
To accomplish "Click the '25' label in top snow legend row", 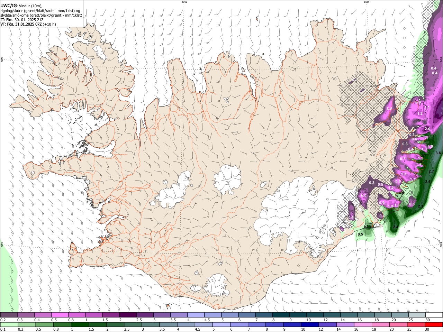I will [x=411, y=320].
